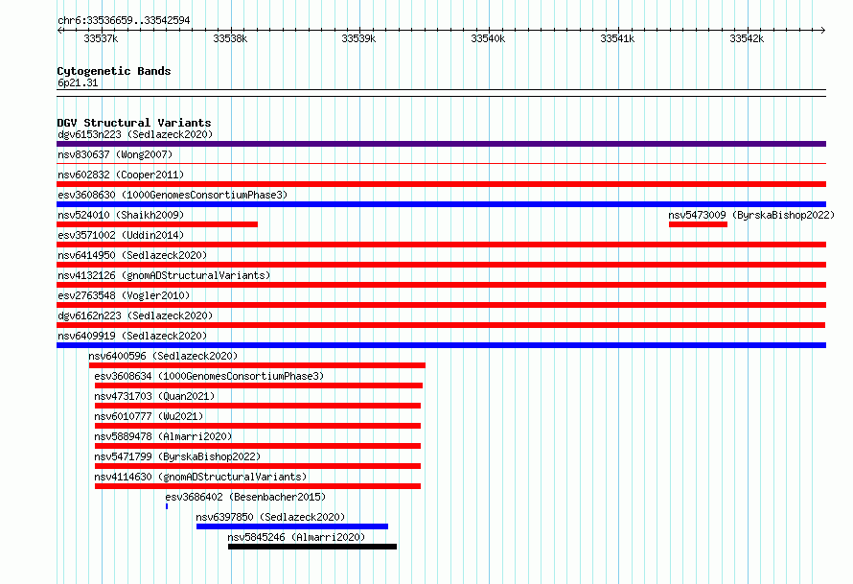Select the red dgv6162n223 variant bar
The image size is (853, 584).
click(441, 325)
